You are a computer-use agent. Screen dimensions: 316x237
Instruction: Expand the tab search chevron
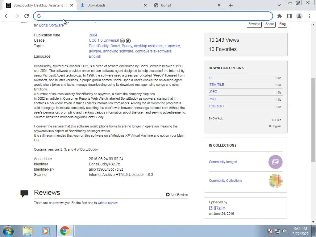pos(279,5)
